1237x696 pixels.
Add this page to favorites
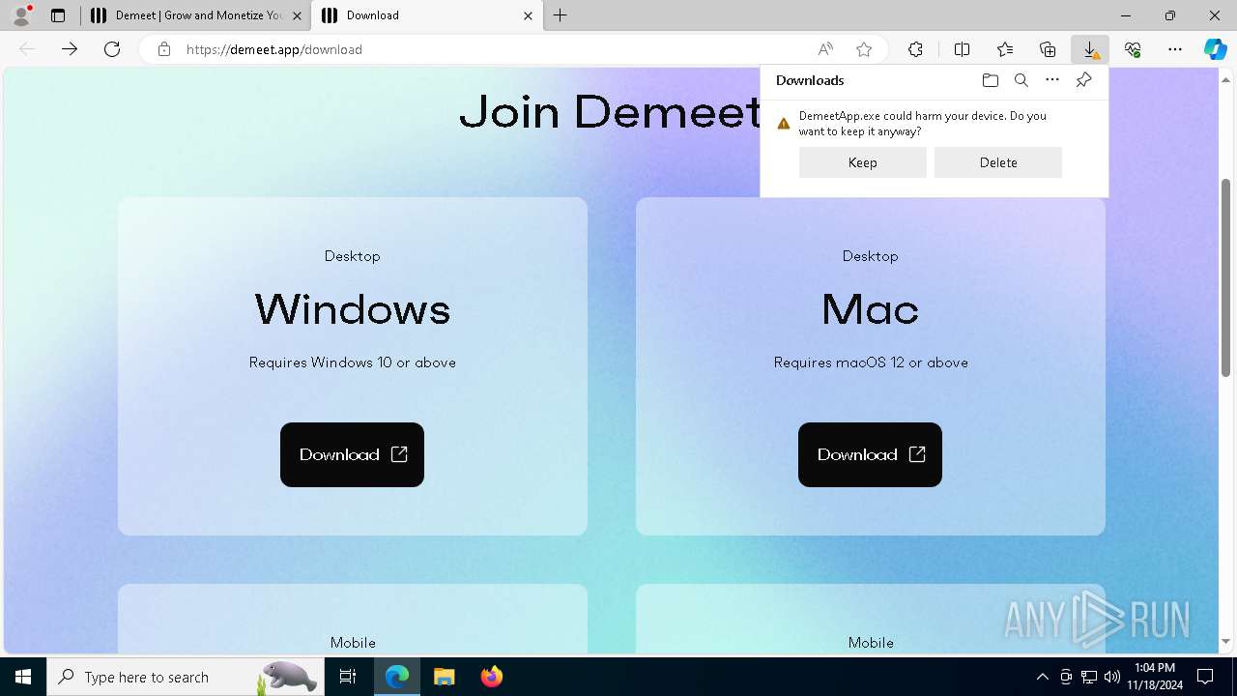click(x=864, y=49)
